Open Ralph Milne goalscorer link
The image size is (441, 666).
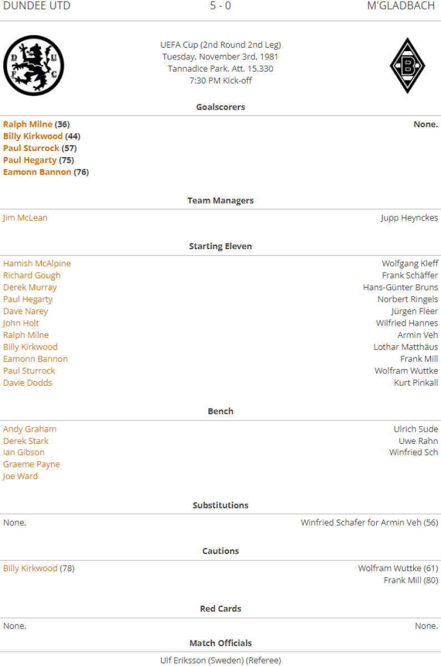pos(28,124)
